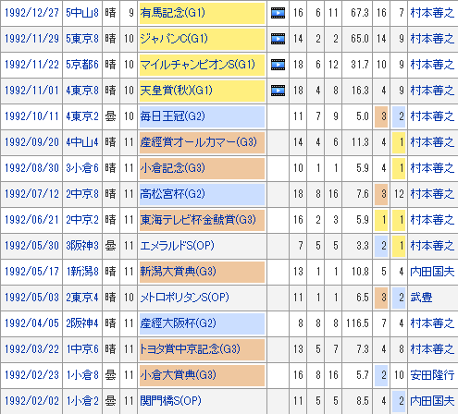
Task: Open the 2中京2 meeting link
Action: 82,220
